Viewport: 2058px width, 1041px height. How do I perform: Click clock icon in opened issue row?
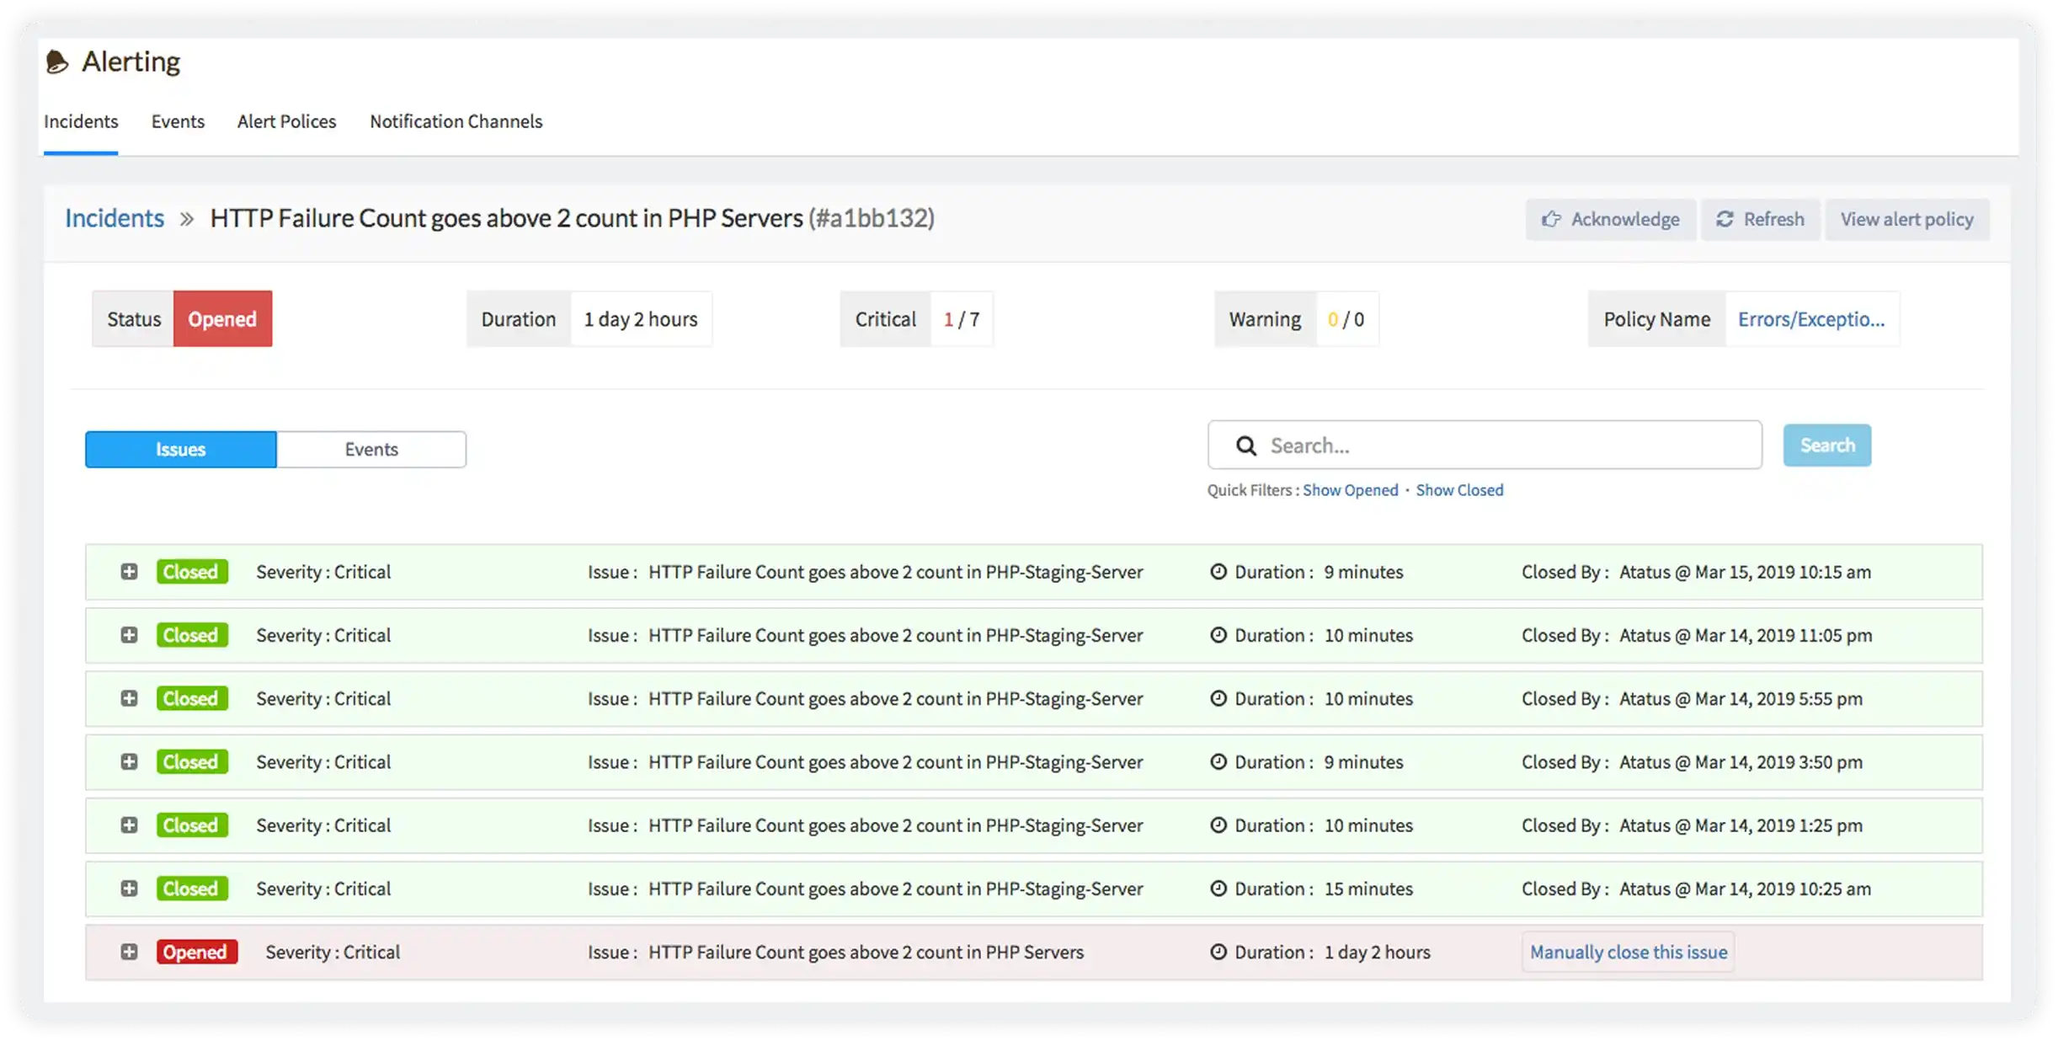tap(1218, 952)
